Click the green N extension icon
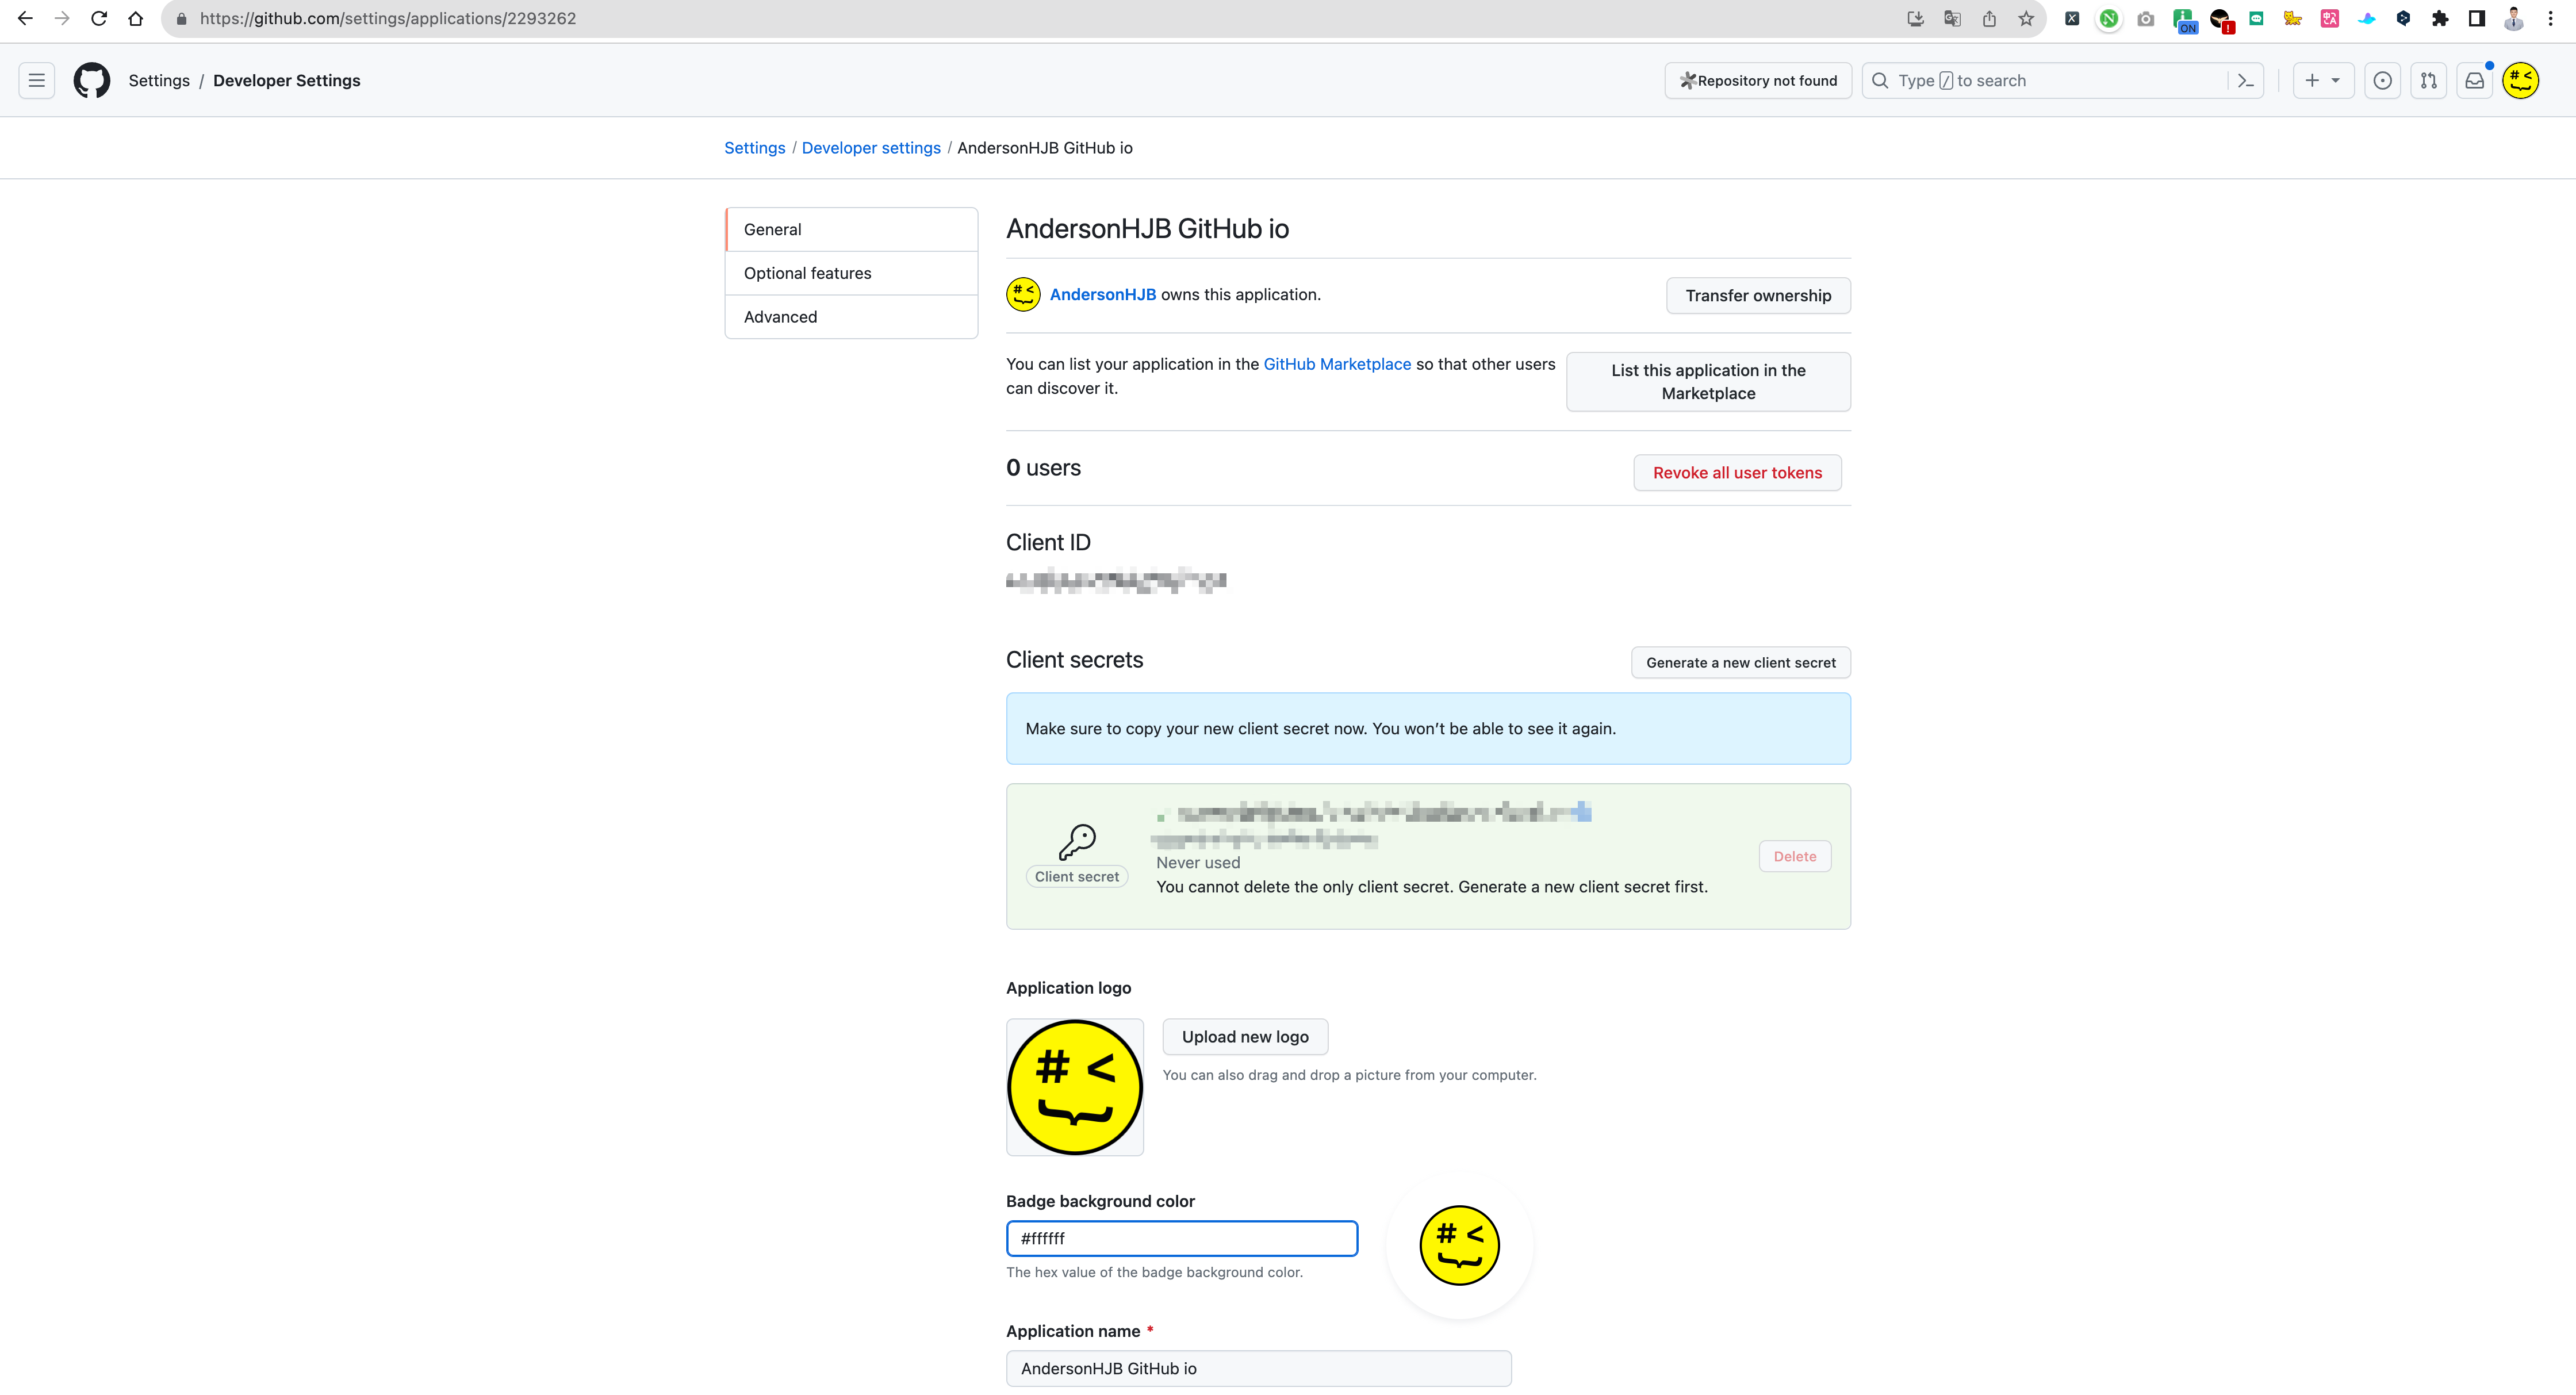 [2109, 18]
